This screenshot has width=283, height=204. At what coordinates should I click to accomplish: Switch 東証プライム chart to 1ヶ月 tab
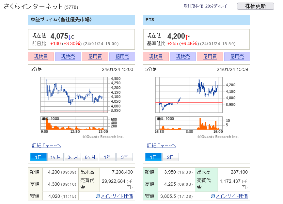tap(55, 157)
